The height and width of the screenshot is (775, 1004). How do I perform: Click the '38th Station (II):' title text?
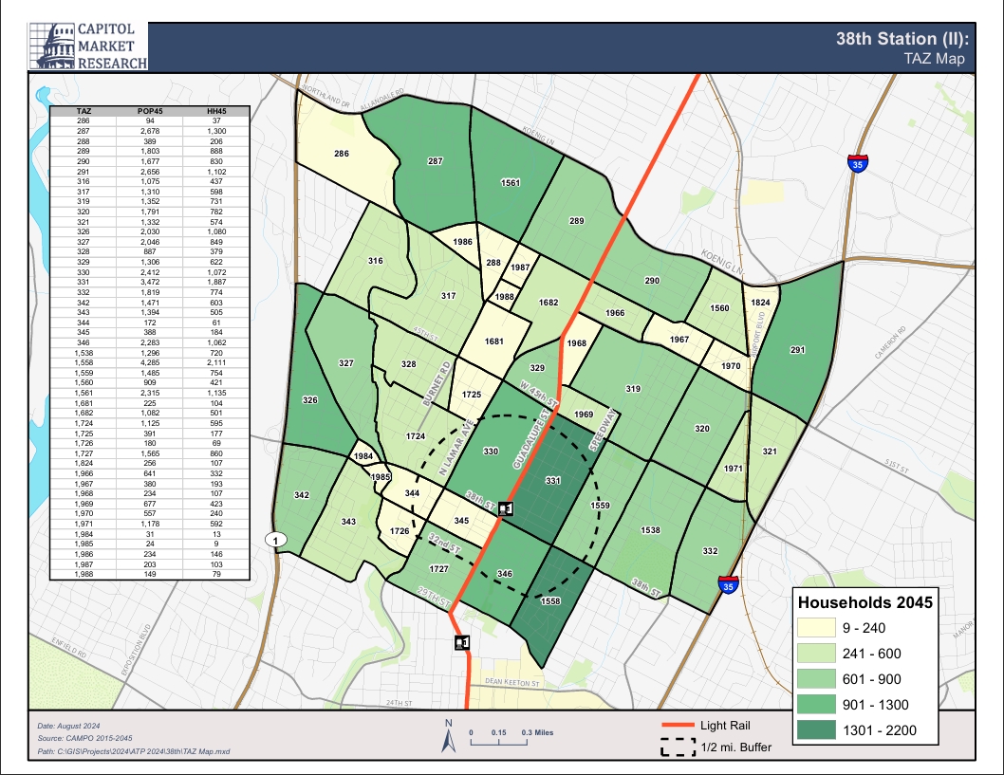902,40
